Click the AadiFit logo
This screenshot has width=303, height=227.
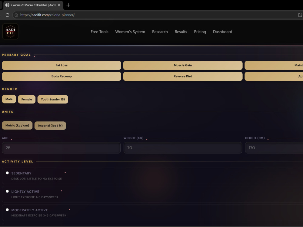click(x=10, y=31)
